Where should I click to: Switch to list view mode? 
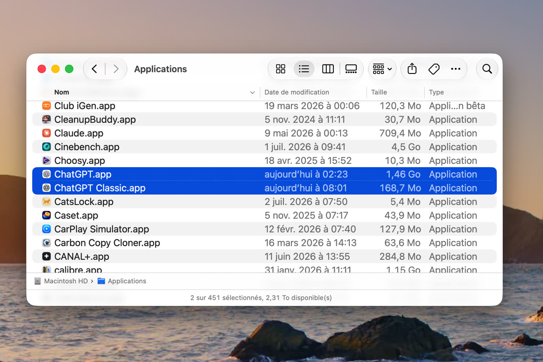click(x=304, y=69)
